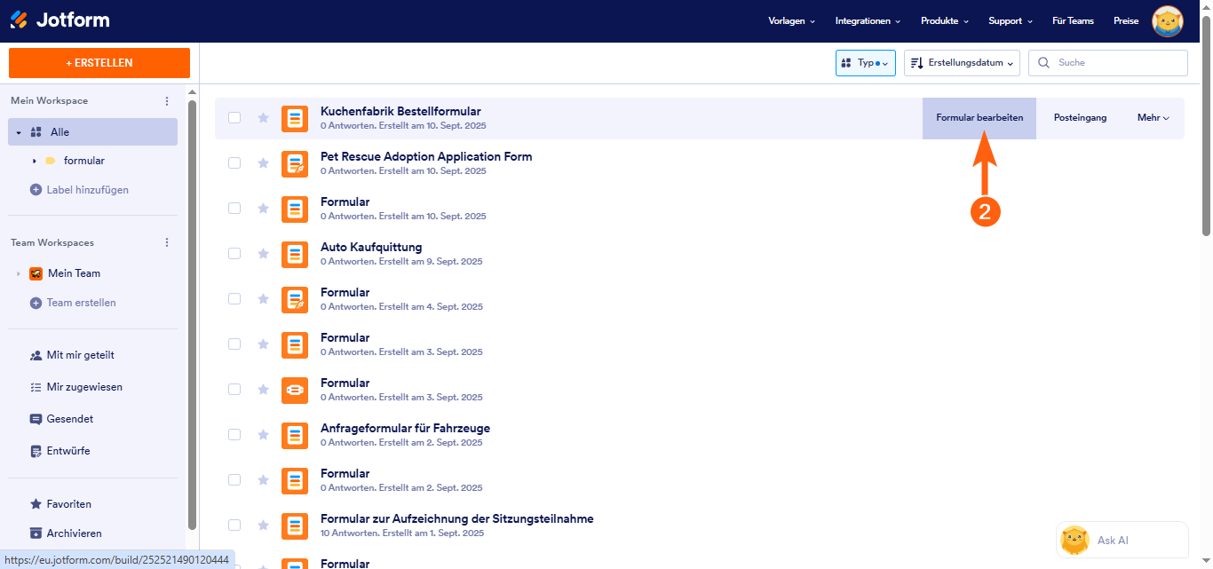Open the user avatar profile menu
This screenshot has height=569, width=1213.
(1168, 20)
